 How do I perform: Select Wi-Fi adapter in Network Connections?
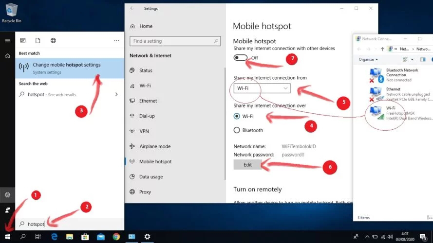click(401, 113)
